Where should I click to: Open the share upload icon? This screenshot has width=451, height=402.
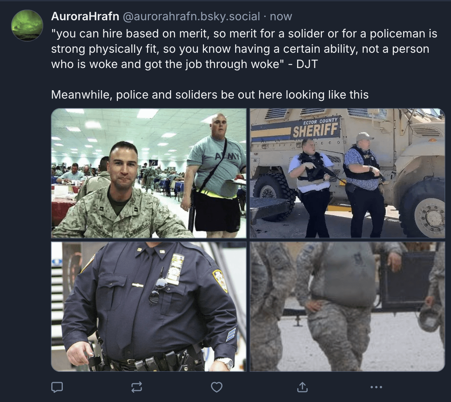302,387
